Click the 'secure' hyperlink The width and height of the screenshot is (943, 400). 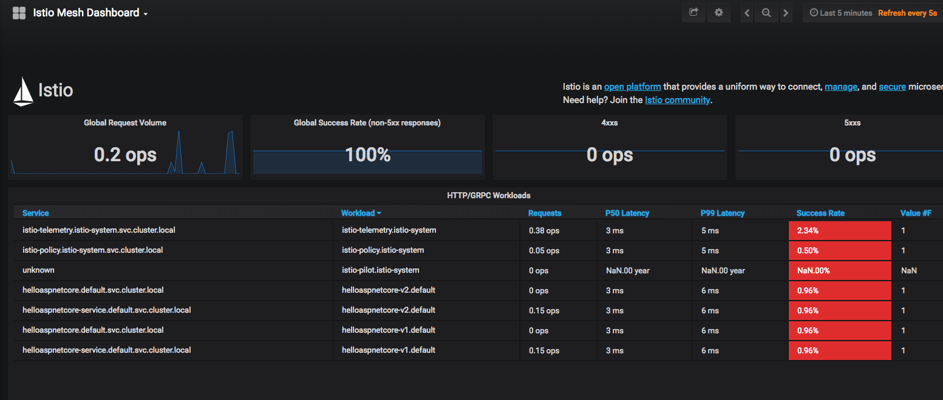click(892, 87)
